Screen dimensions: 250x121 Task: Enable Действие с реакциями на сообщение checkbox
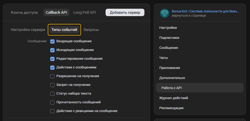click(x=52, y=111)
